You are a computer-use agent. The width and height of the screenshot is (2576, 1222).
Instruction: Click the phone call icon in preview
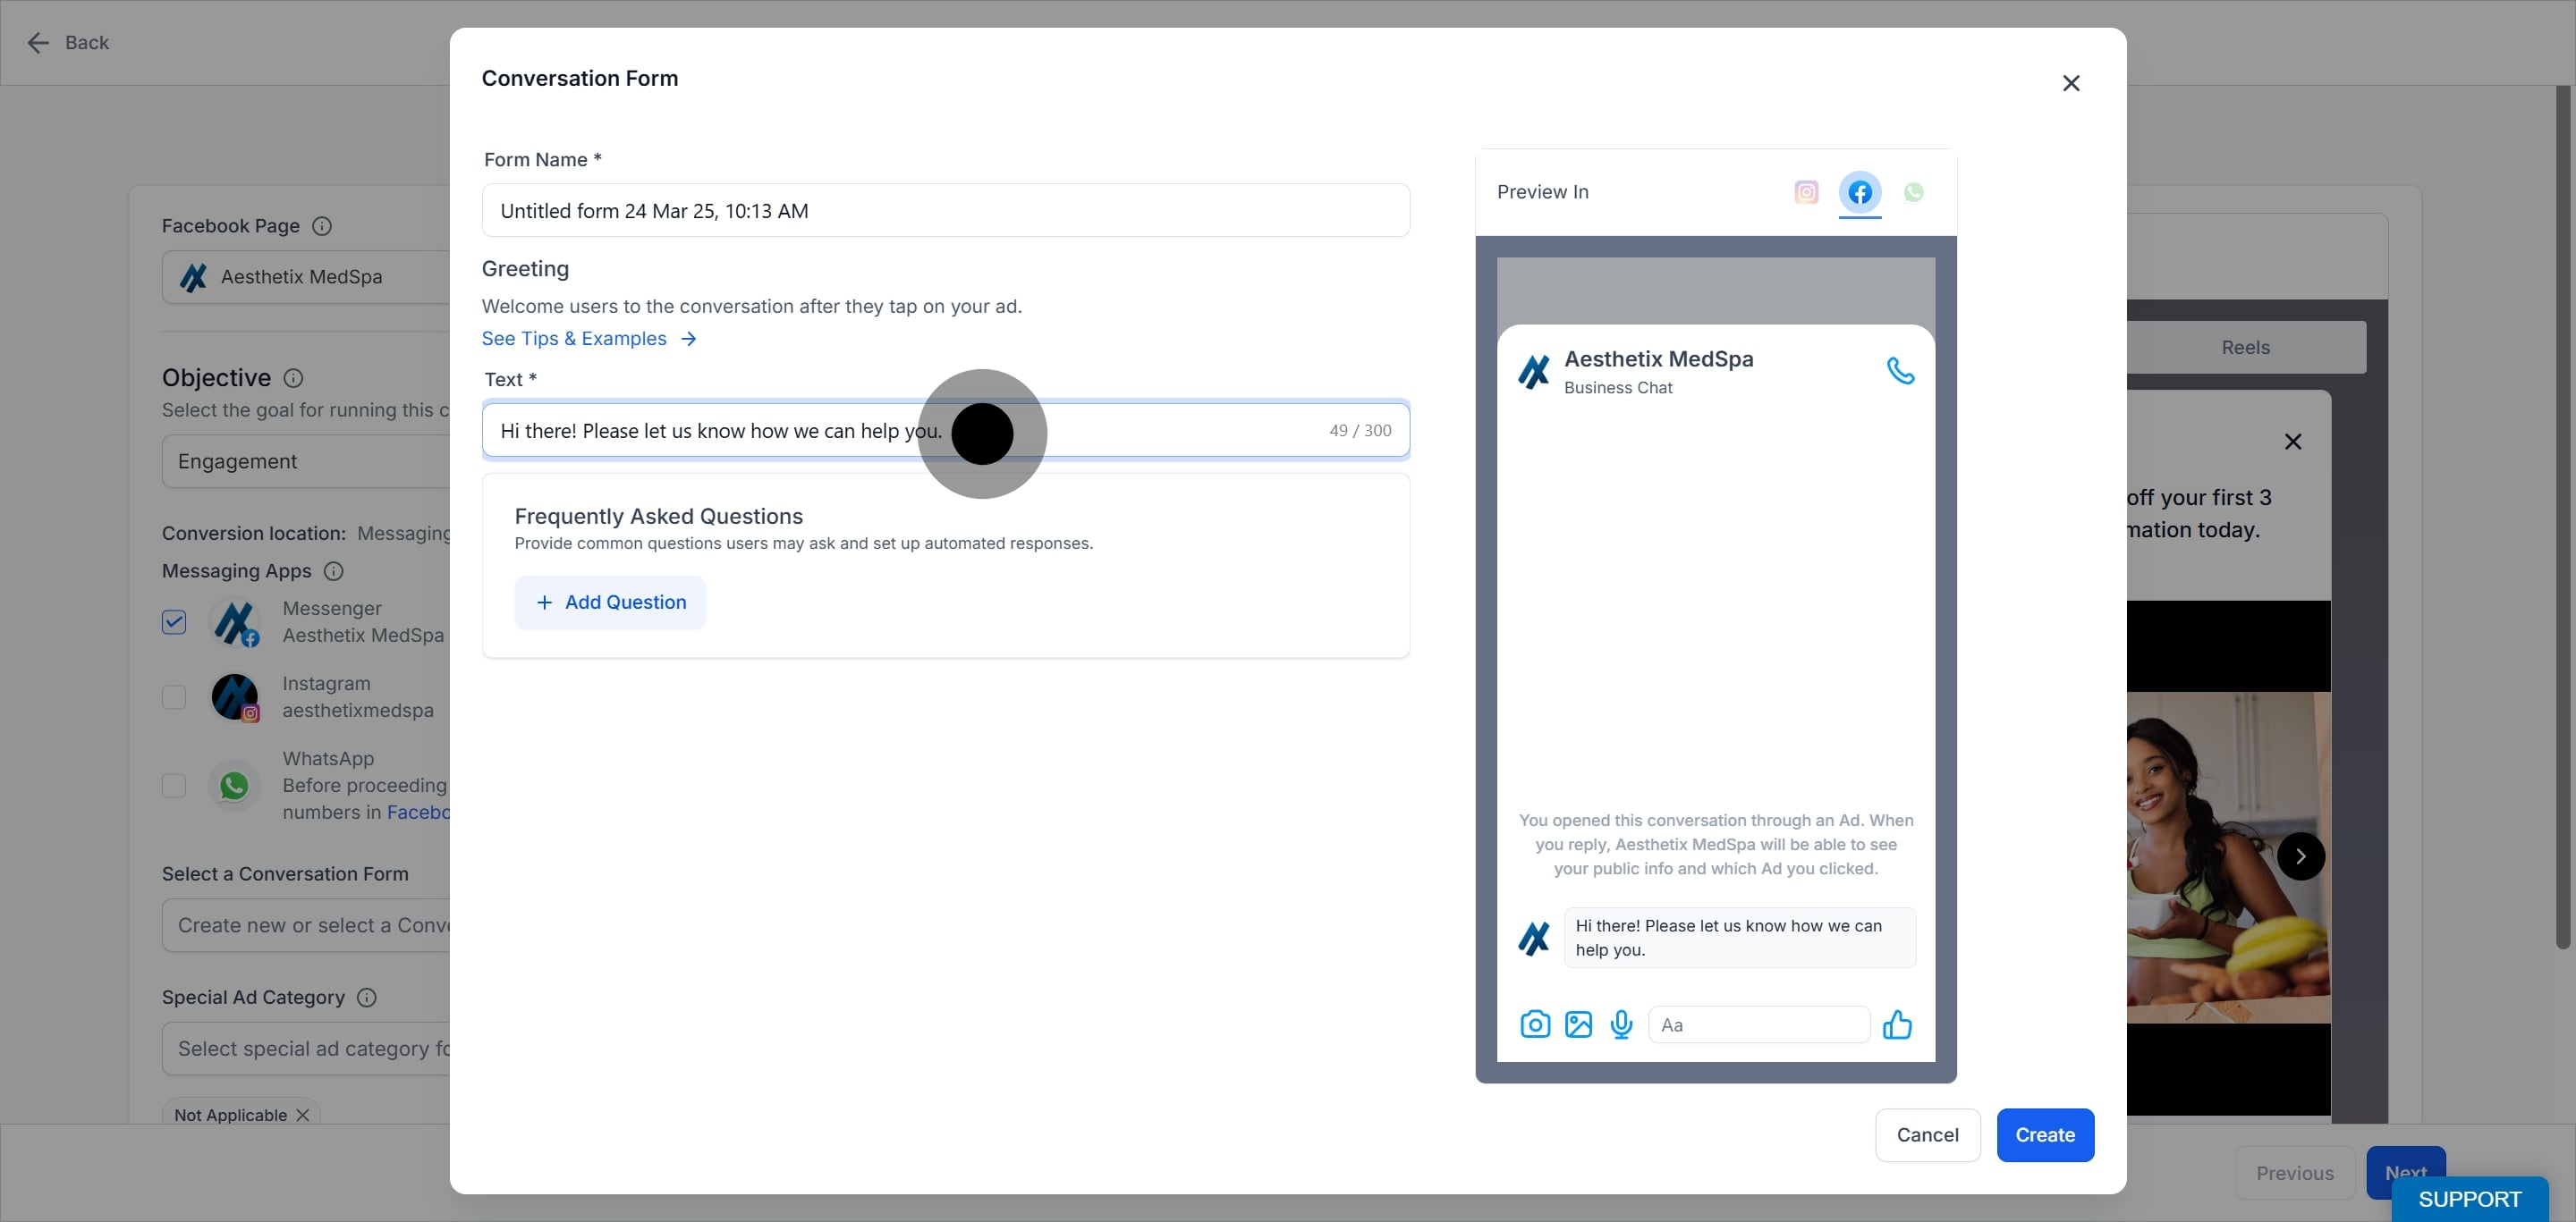pos(1900,371)
